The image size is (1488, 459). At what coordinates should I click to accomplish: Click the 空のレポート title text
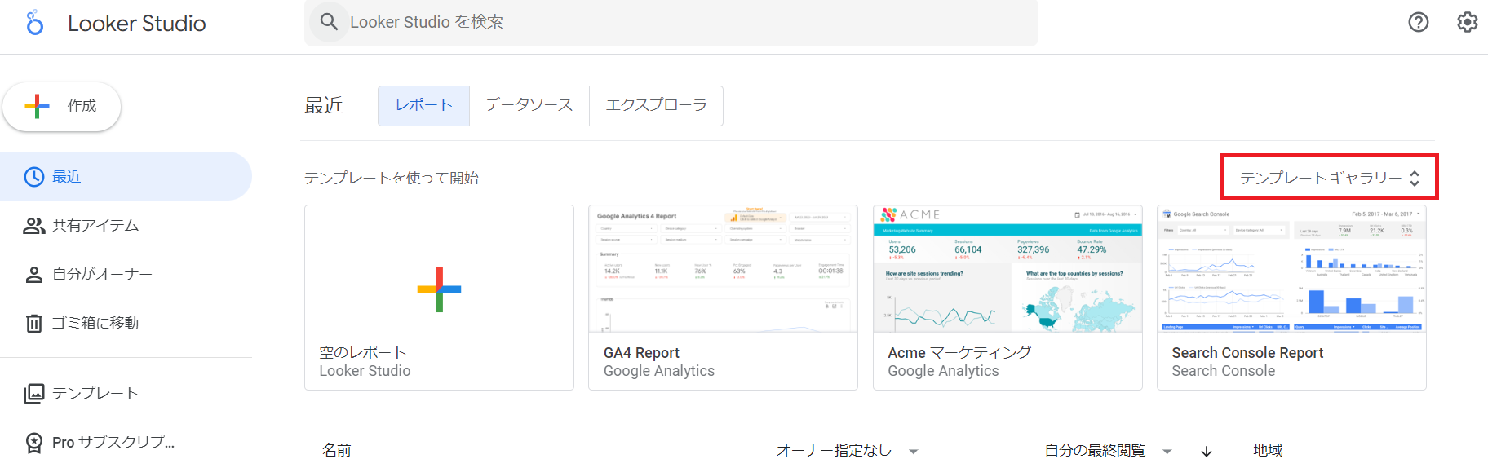tap(363, 353)
